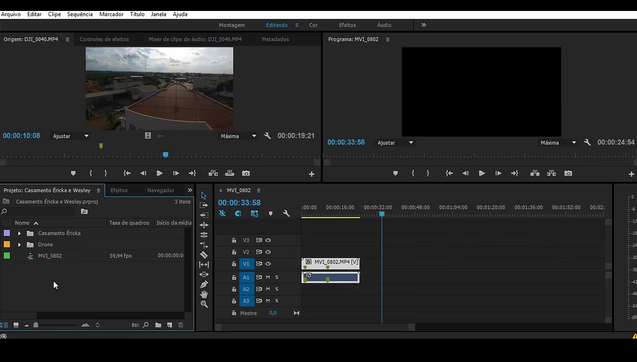
Task: Select the Selection arrow tool
Action: click(204, 195)
